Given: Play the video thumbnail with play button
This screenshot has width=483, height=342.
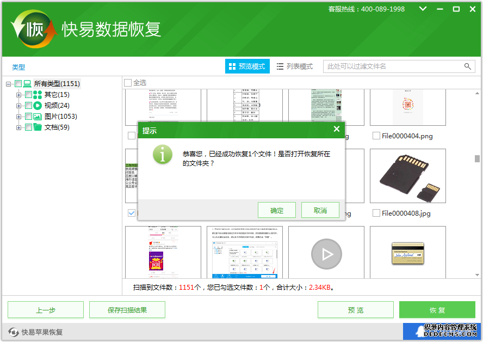Looking at the screenshot, I should click(x=326, y=254).
